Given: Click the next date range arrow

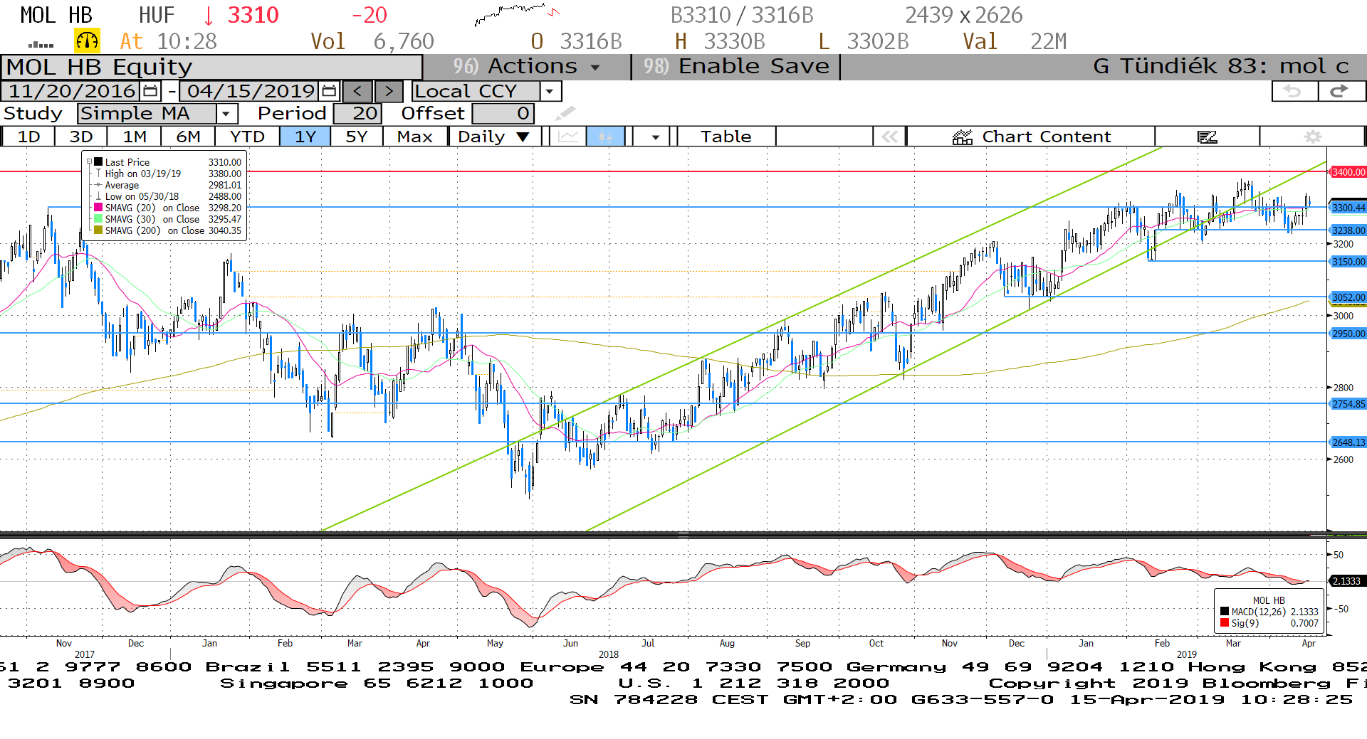Looking at the screenshot, I should pyautogui.click(x=389, y=91).
